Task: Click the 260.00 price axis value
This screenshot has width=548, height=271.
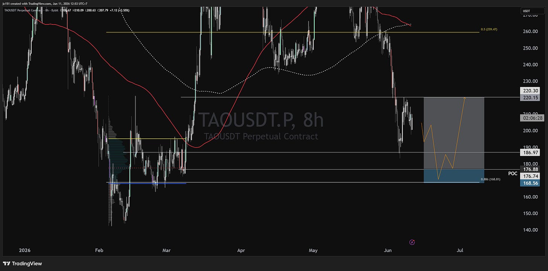Action: [x=530, y=32]
